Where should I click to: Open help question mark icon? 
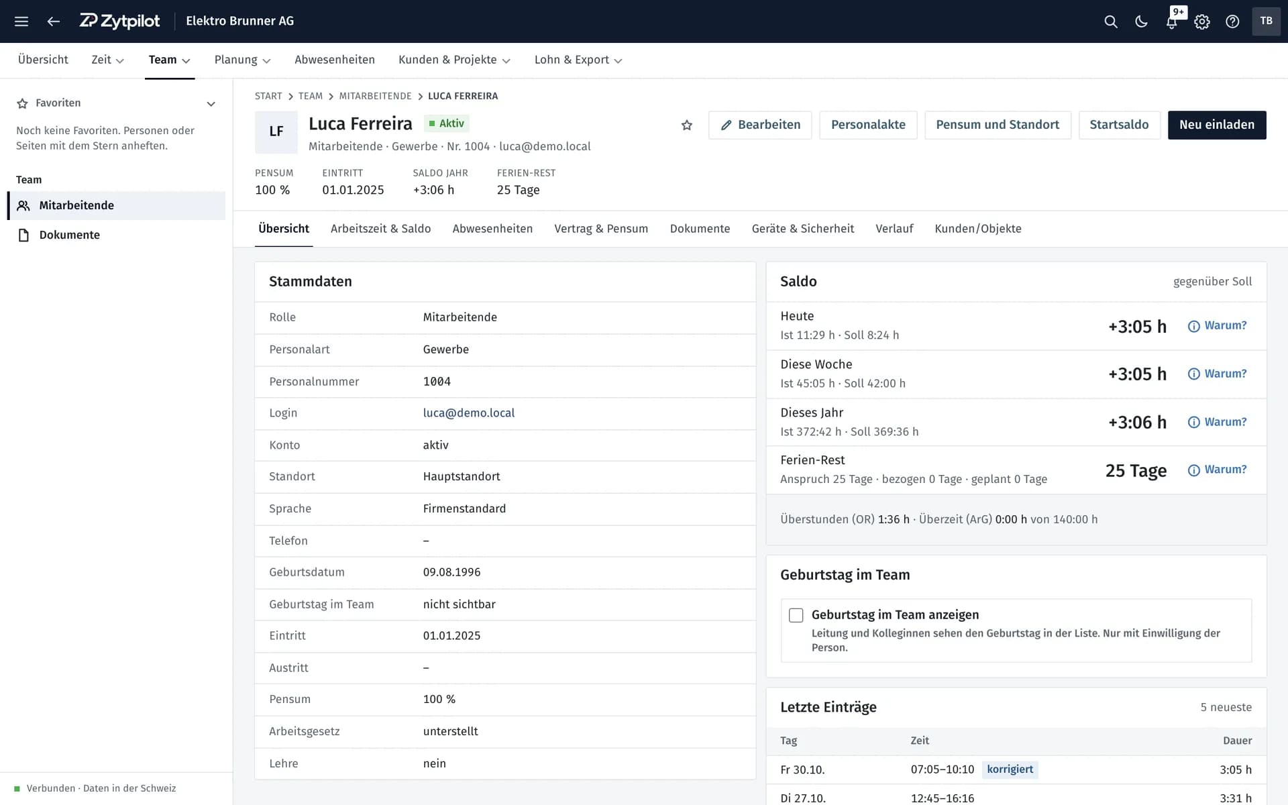pos(1232,21)
